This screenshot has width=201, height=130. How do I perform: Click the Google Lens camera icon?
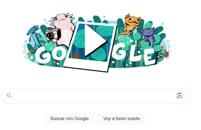pos(180,96)
